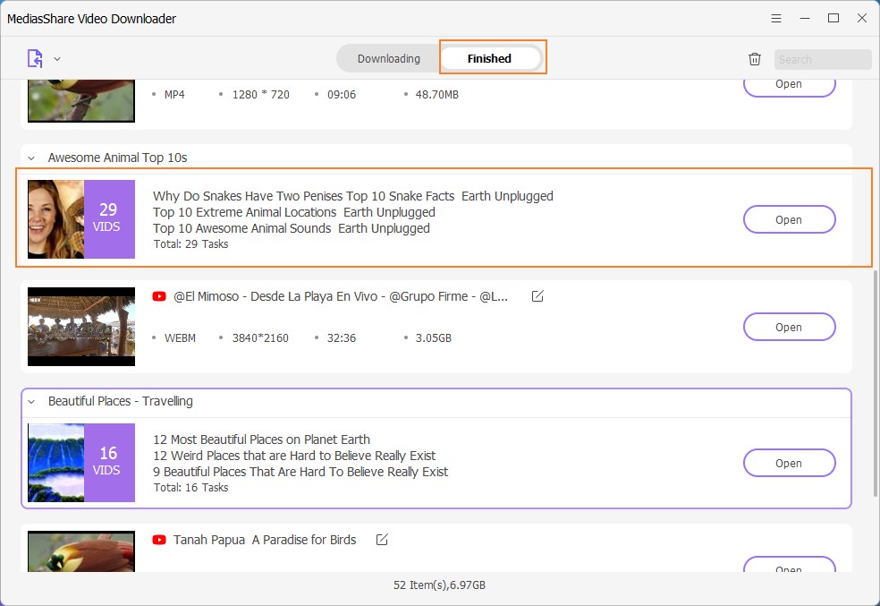This screenshot has width=880, height=606.
Task: Click the vertical scrollbar on the right
Action: tap(876, 385)
